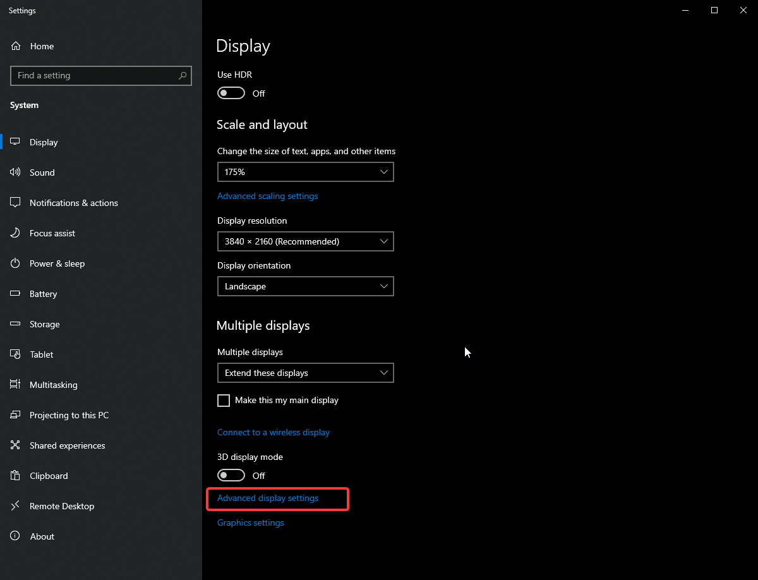758x580 pixels.
Task: Select Multitasking in the sidebar
Action: (101, 385)
